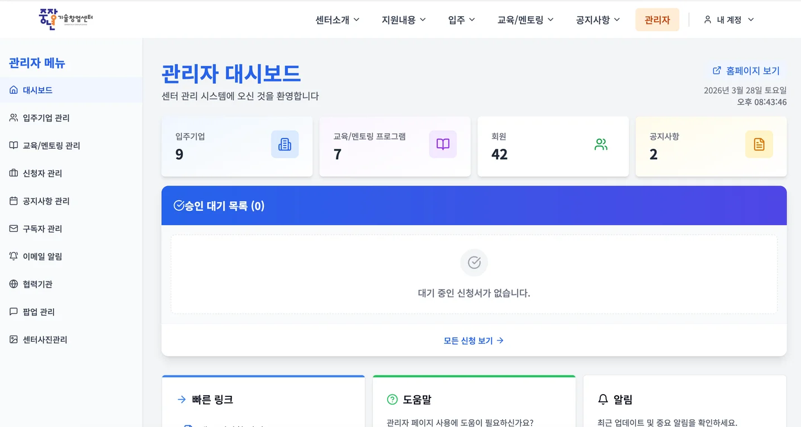Select 공지사항 in the top navigation
Viewport: 801px width, 427px height.
coord(597,19)
